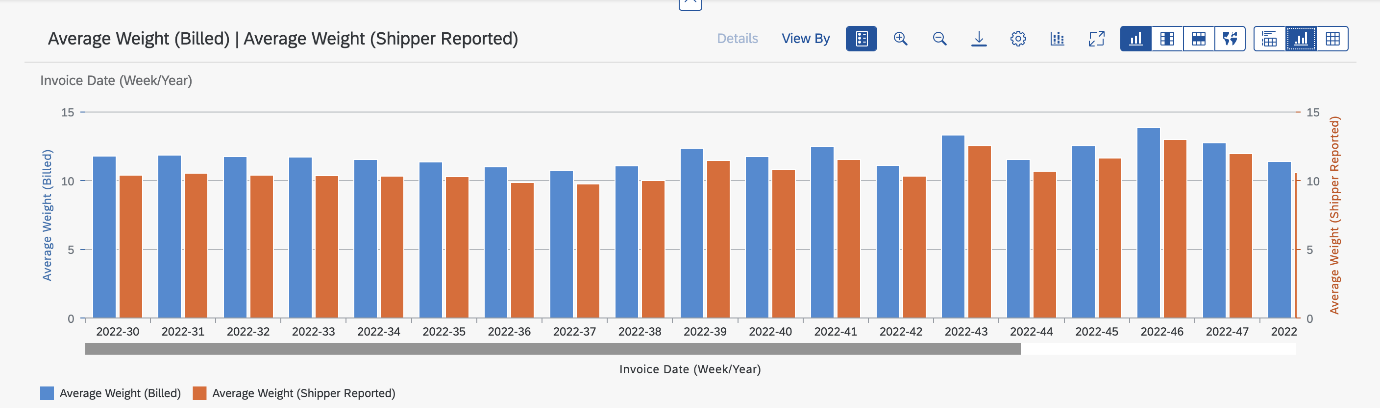Switch to geo map view
This screenshot has width=1380, height=408.
click(1230, 39)
